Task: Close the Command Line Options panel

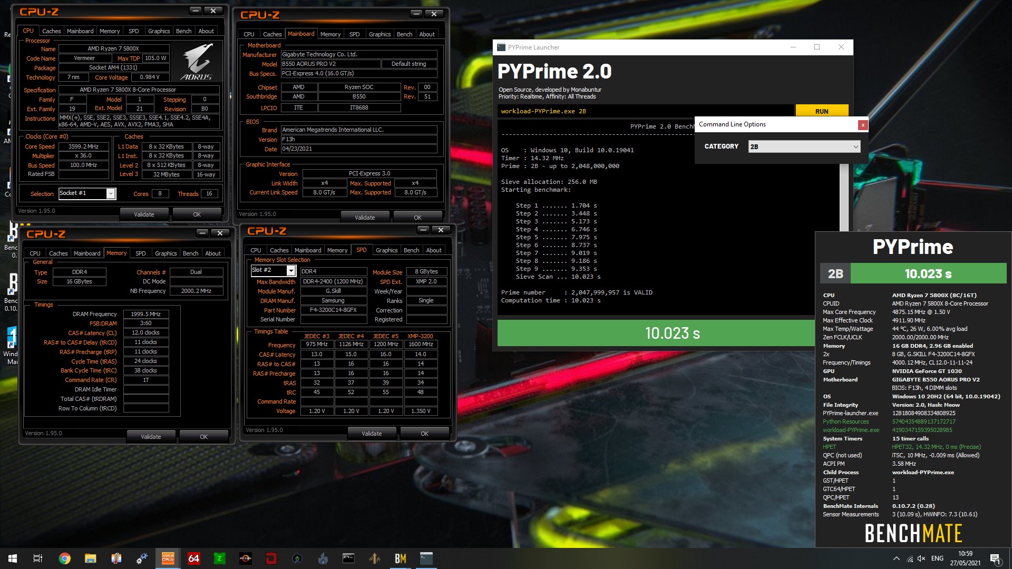Action: (862, 125)
